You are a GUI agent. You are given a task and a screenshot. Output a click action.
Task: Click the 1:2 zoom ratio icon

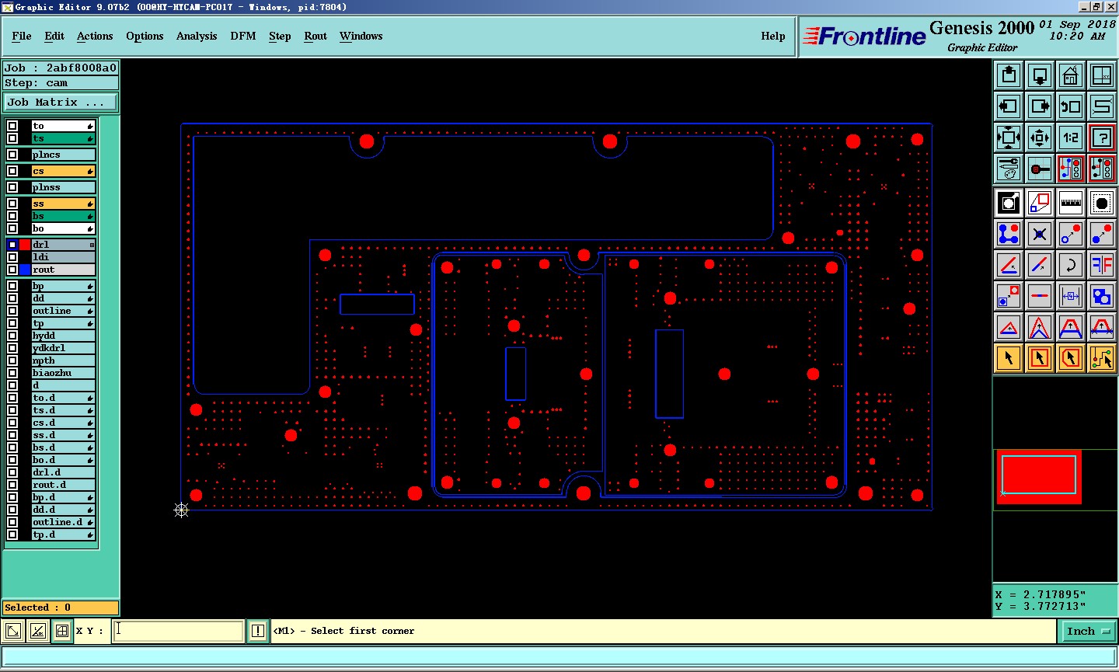click(1071, 138)
